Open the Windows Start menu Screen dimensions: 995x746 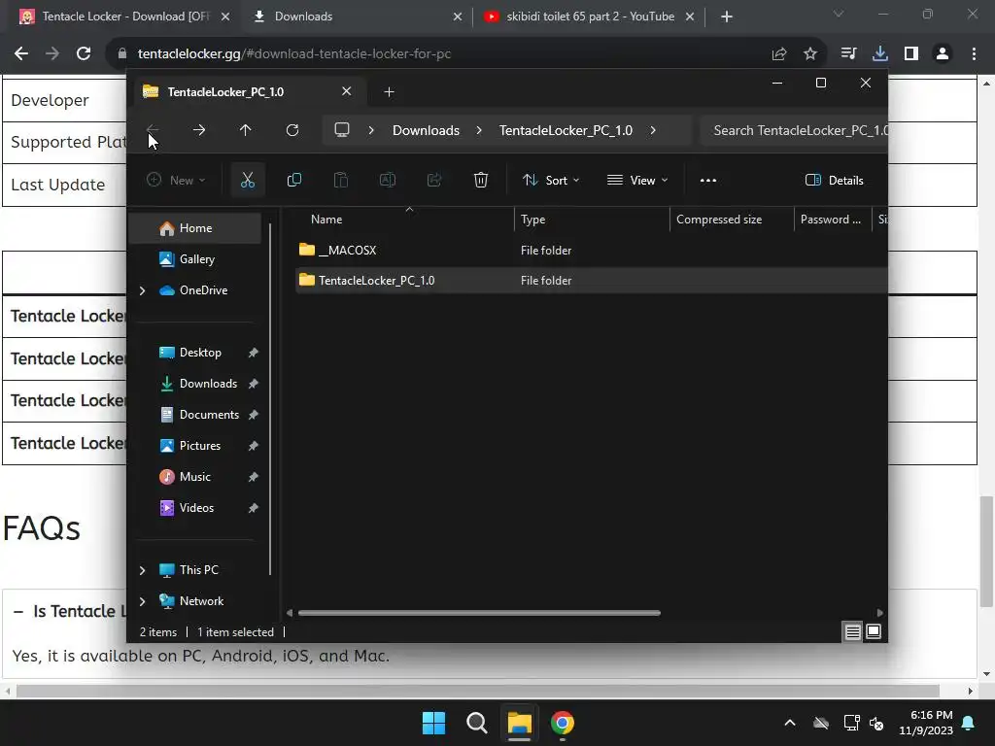tap(434, 723)
